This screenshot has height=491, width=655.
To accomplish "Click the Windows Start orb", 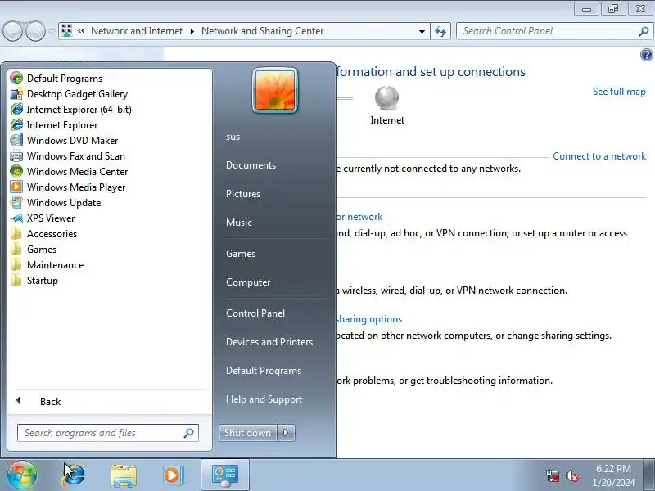I will click(21, 475).
